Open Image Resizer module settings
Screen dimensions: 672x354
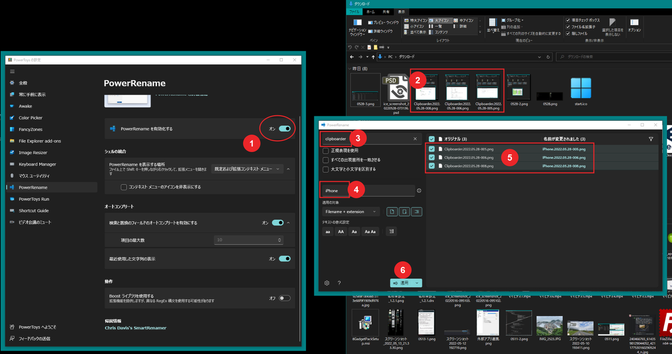click(x=53, y=153)
